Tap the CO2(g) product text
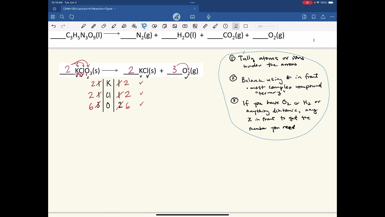Screen dimensions: 385x217 (233, 36)
